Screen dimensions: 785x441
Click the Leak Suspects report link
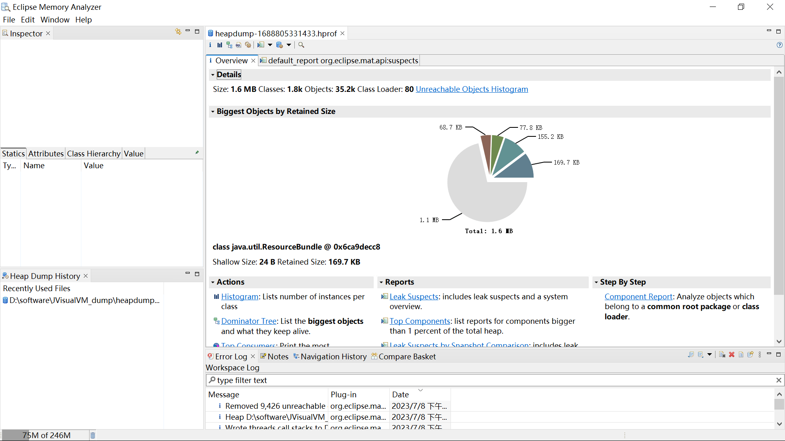414,297
